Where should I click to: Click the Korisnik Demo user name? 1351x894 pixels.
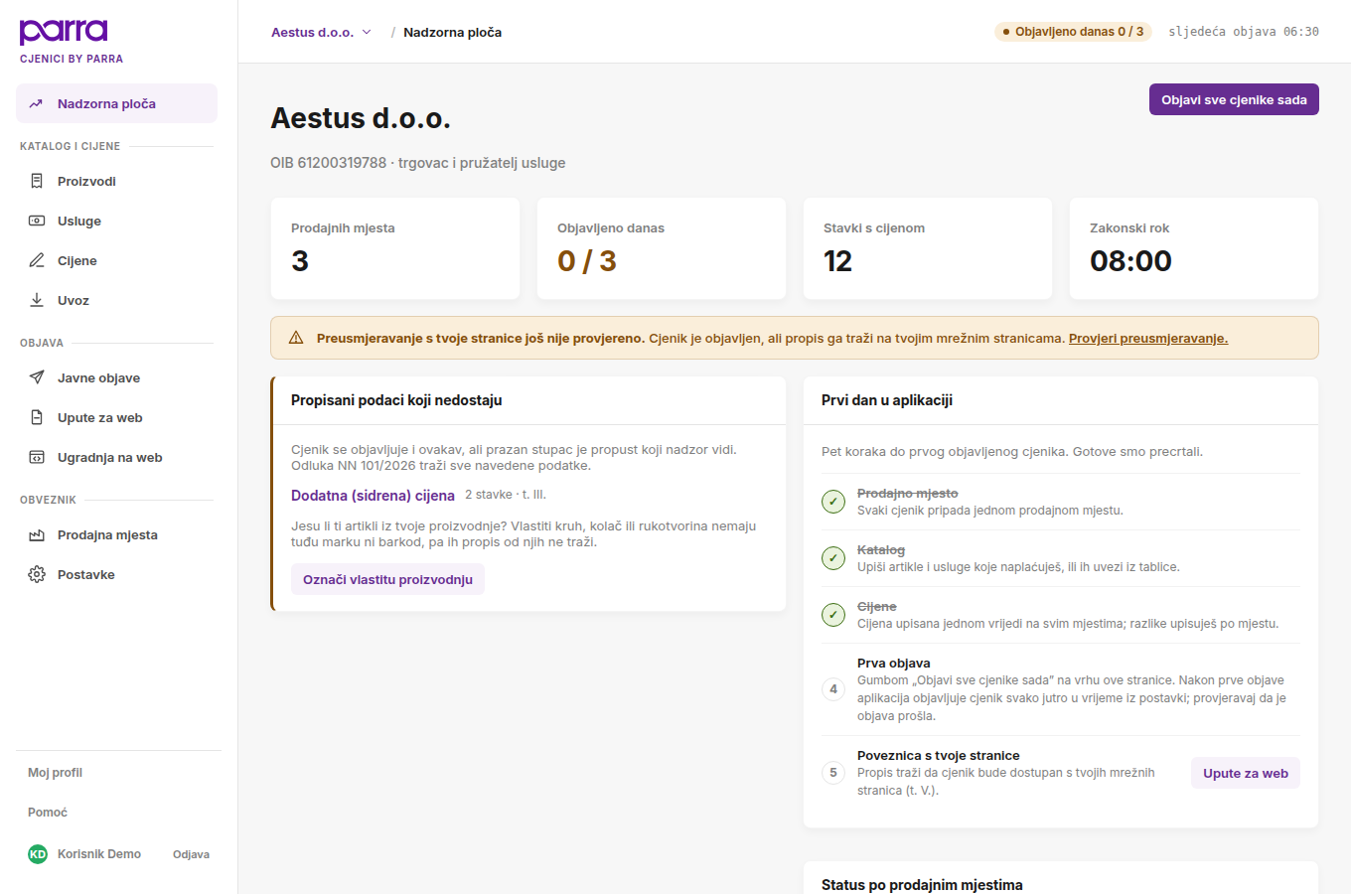coord(99,854)
